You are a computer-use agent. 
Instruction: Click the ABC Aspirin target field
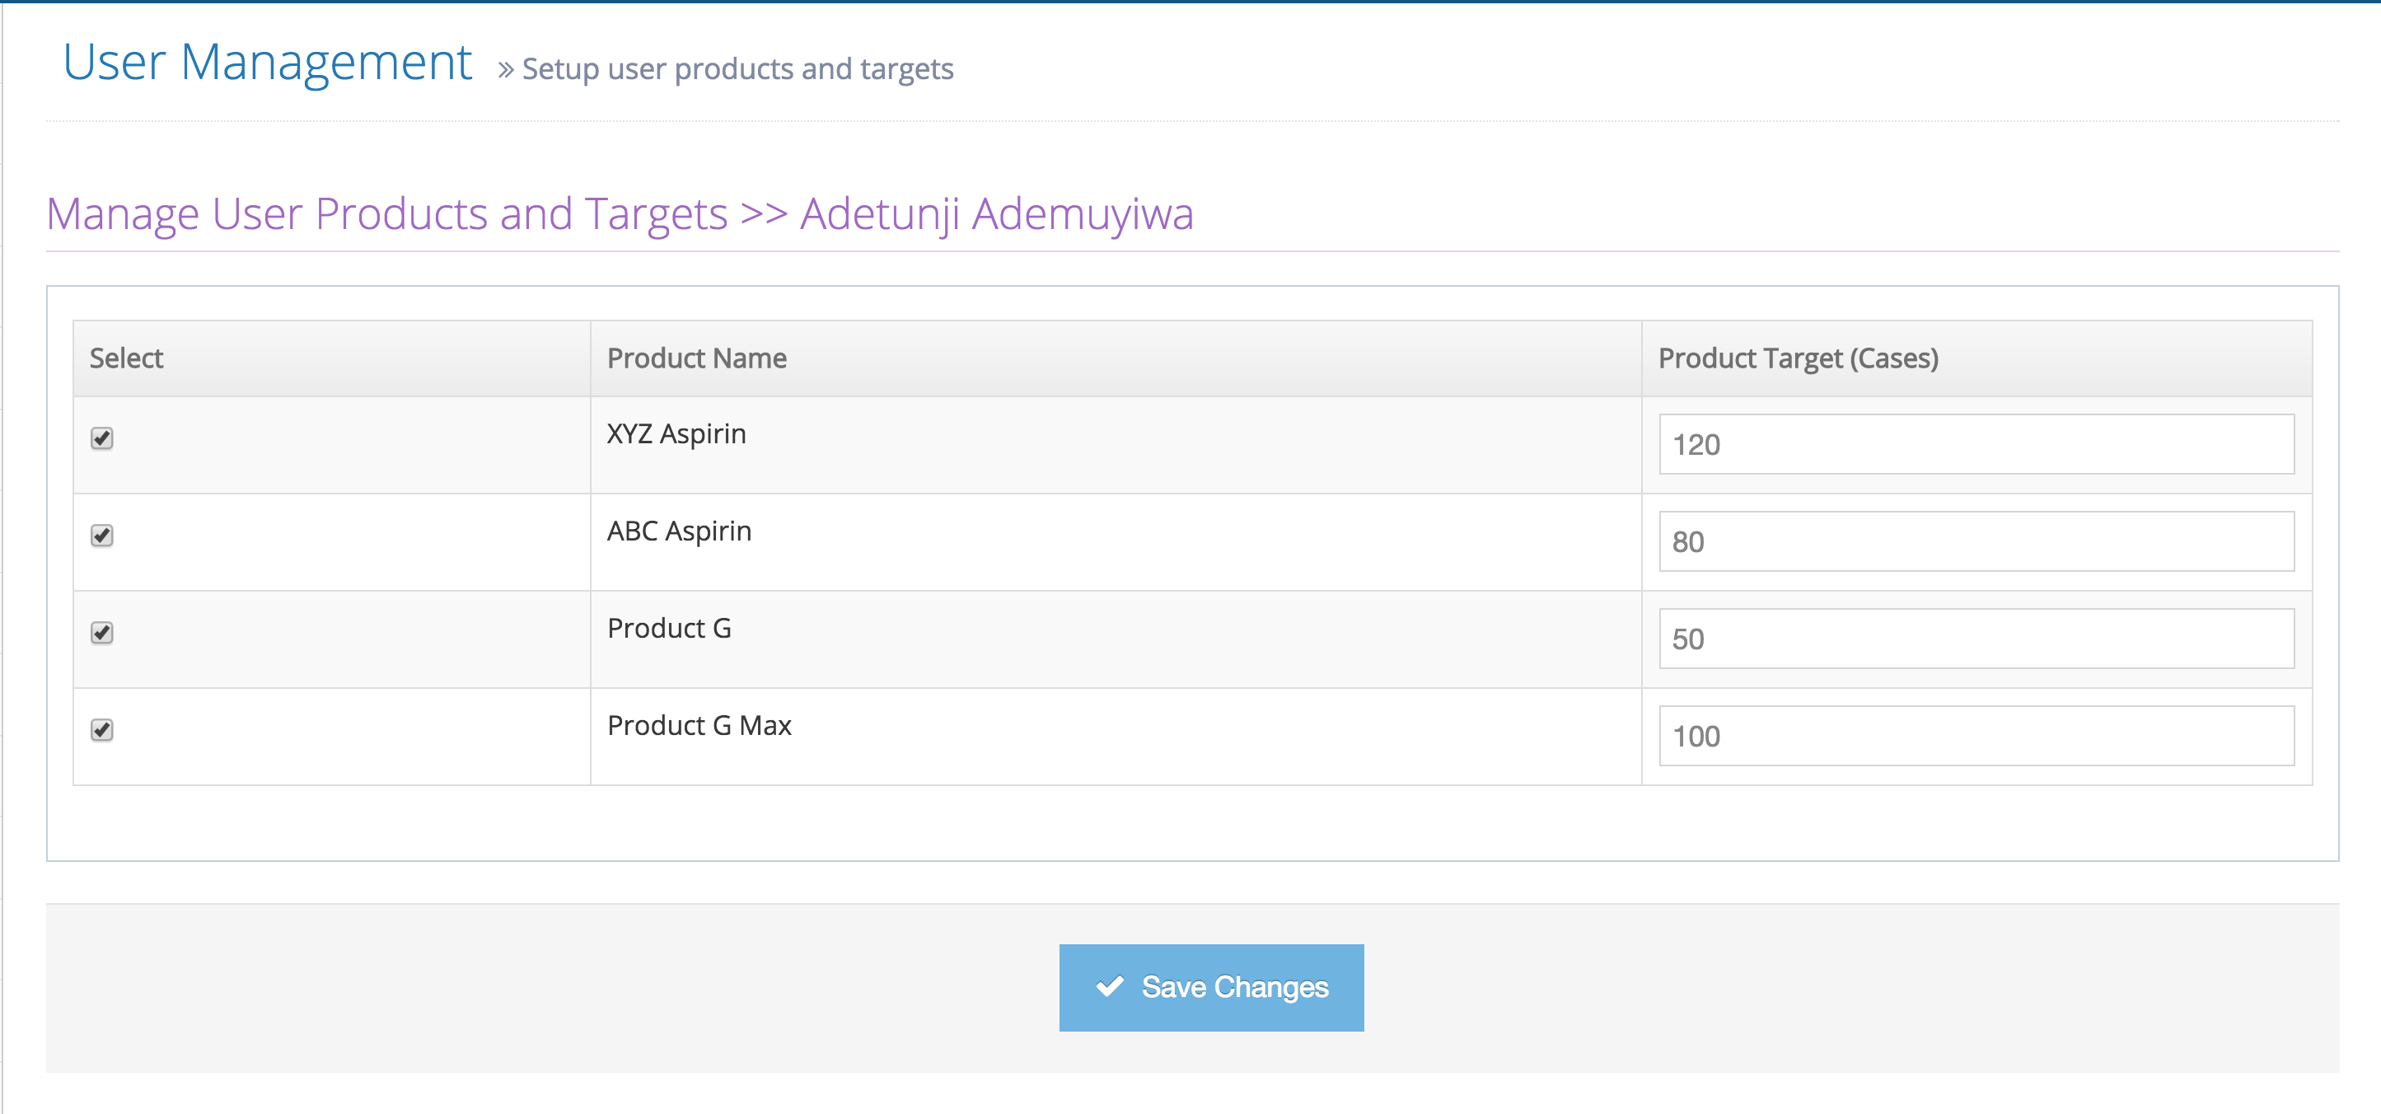(x=1975, y=541)
